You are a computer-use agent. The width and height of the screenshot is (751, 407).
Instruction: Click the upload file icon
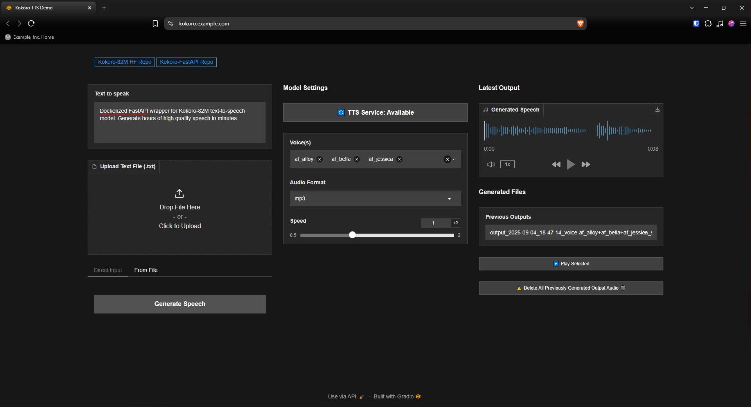[179, 194]
